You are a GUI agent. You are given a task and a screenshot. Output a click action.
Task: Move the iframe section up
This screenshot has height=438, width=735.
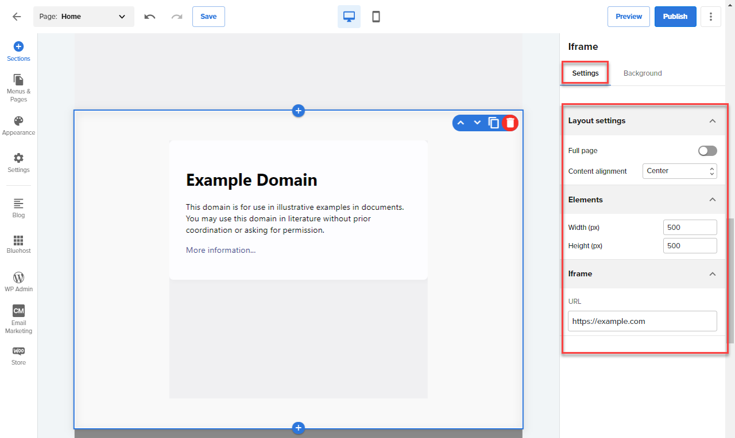pos(461,123)
